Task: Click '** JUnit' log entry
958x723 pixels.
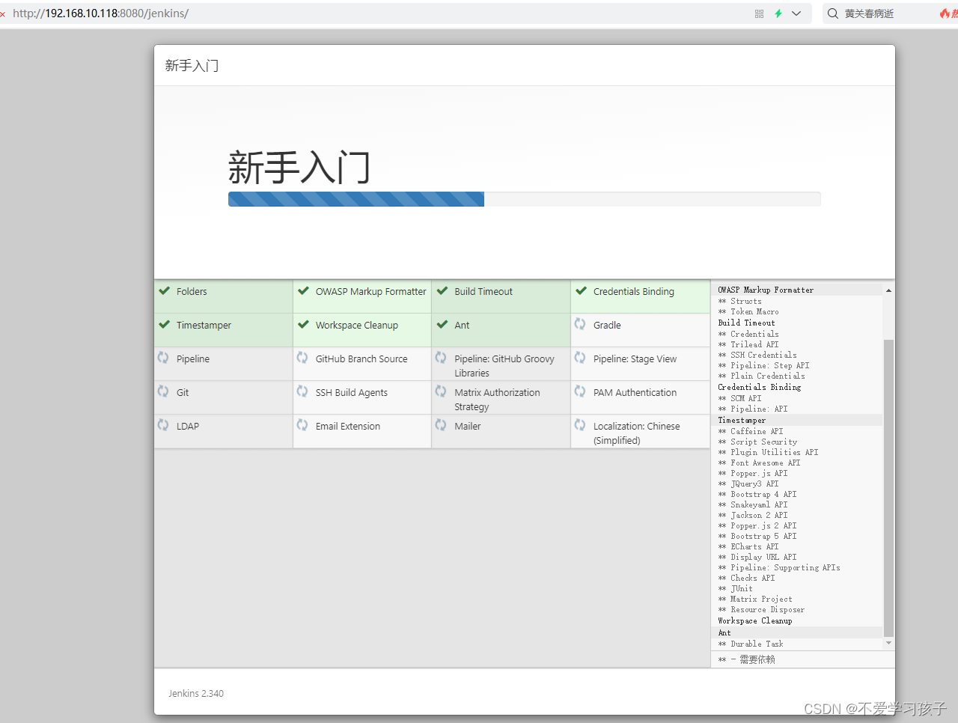Action: pyautogui.click(x=735, y=588)
